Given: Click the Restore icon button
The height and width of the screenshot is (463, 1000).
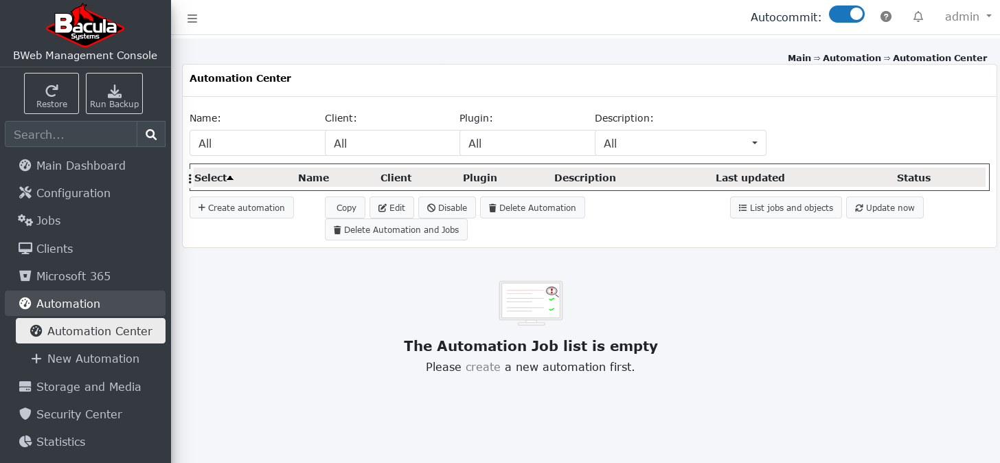Looking at the screenshot, I should point(52,93).
